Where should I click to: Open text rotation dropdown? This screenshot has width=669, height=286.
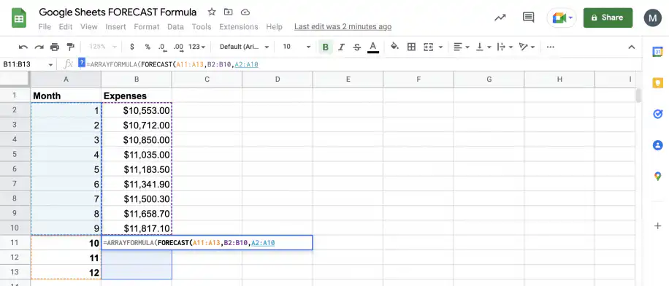click(x=527, y=47)
